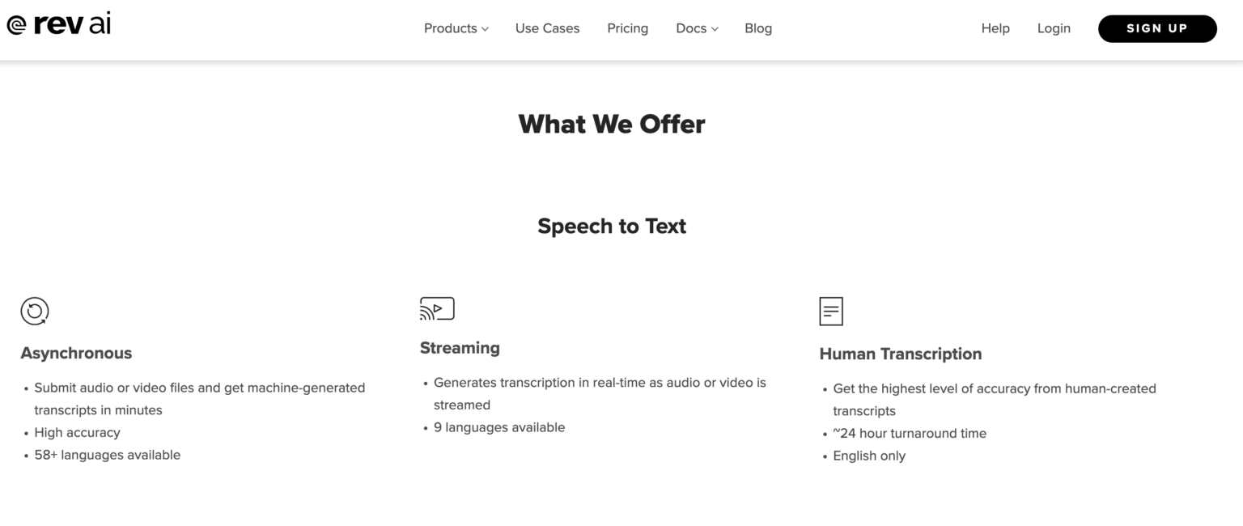Image resolution: width=1243 pixels, height=526 pixels.
Task: Click the Streaming broadcast icon
Action: click(x=436, y=308)
